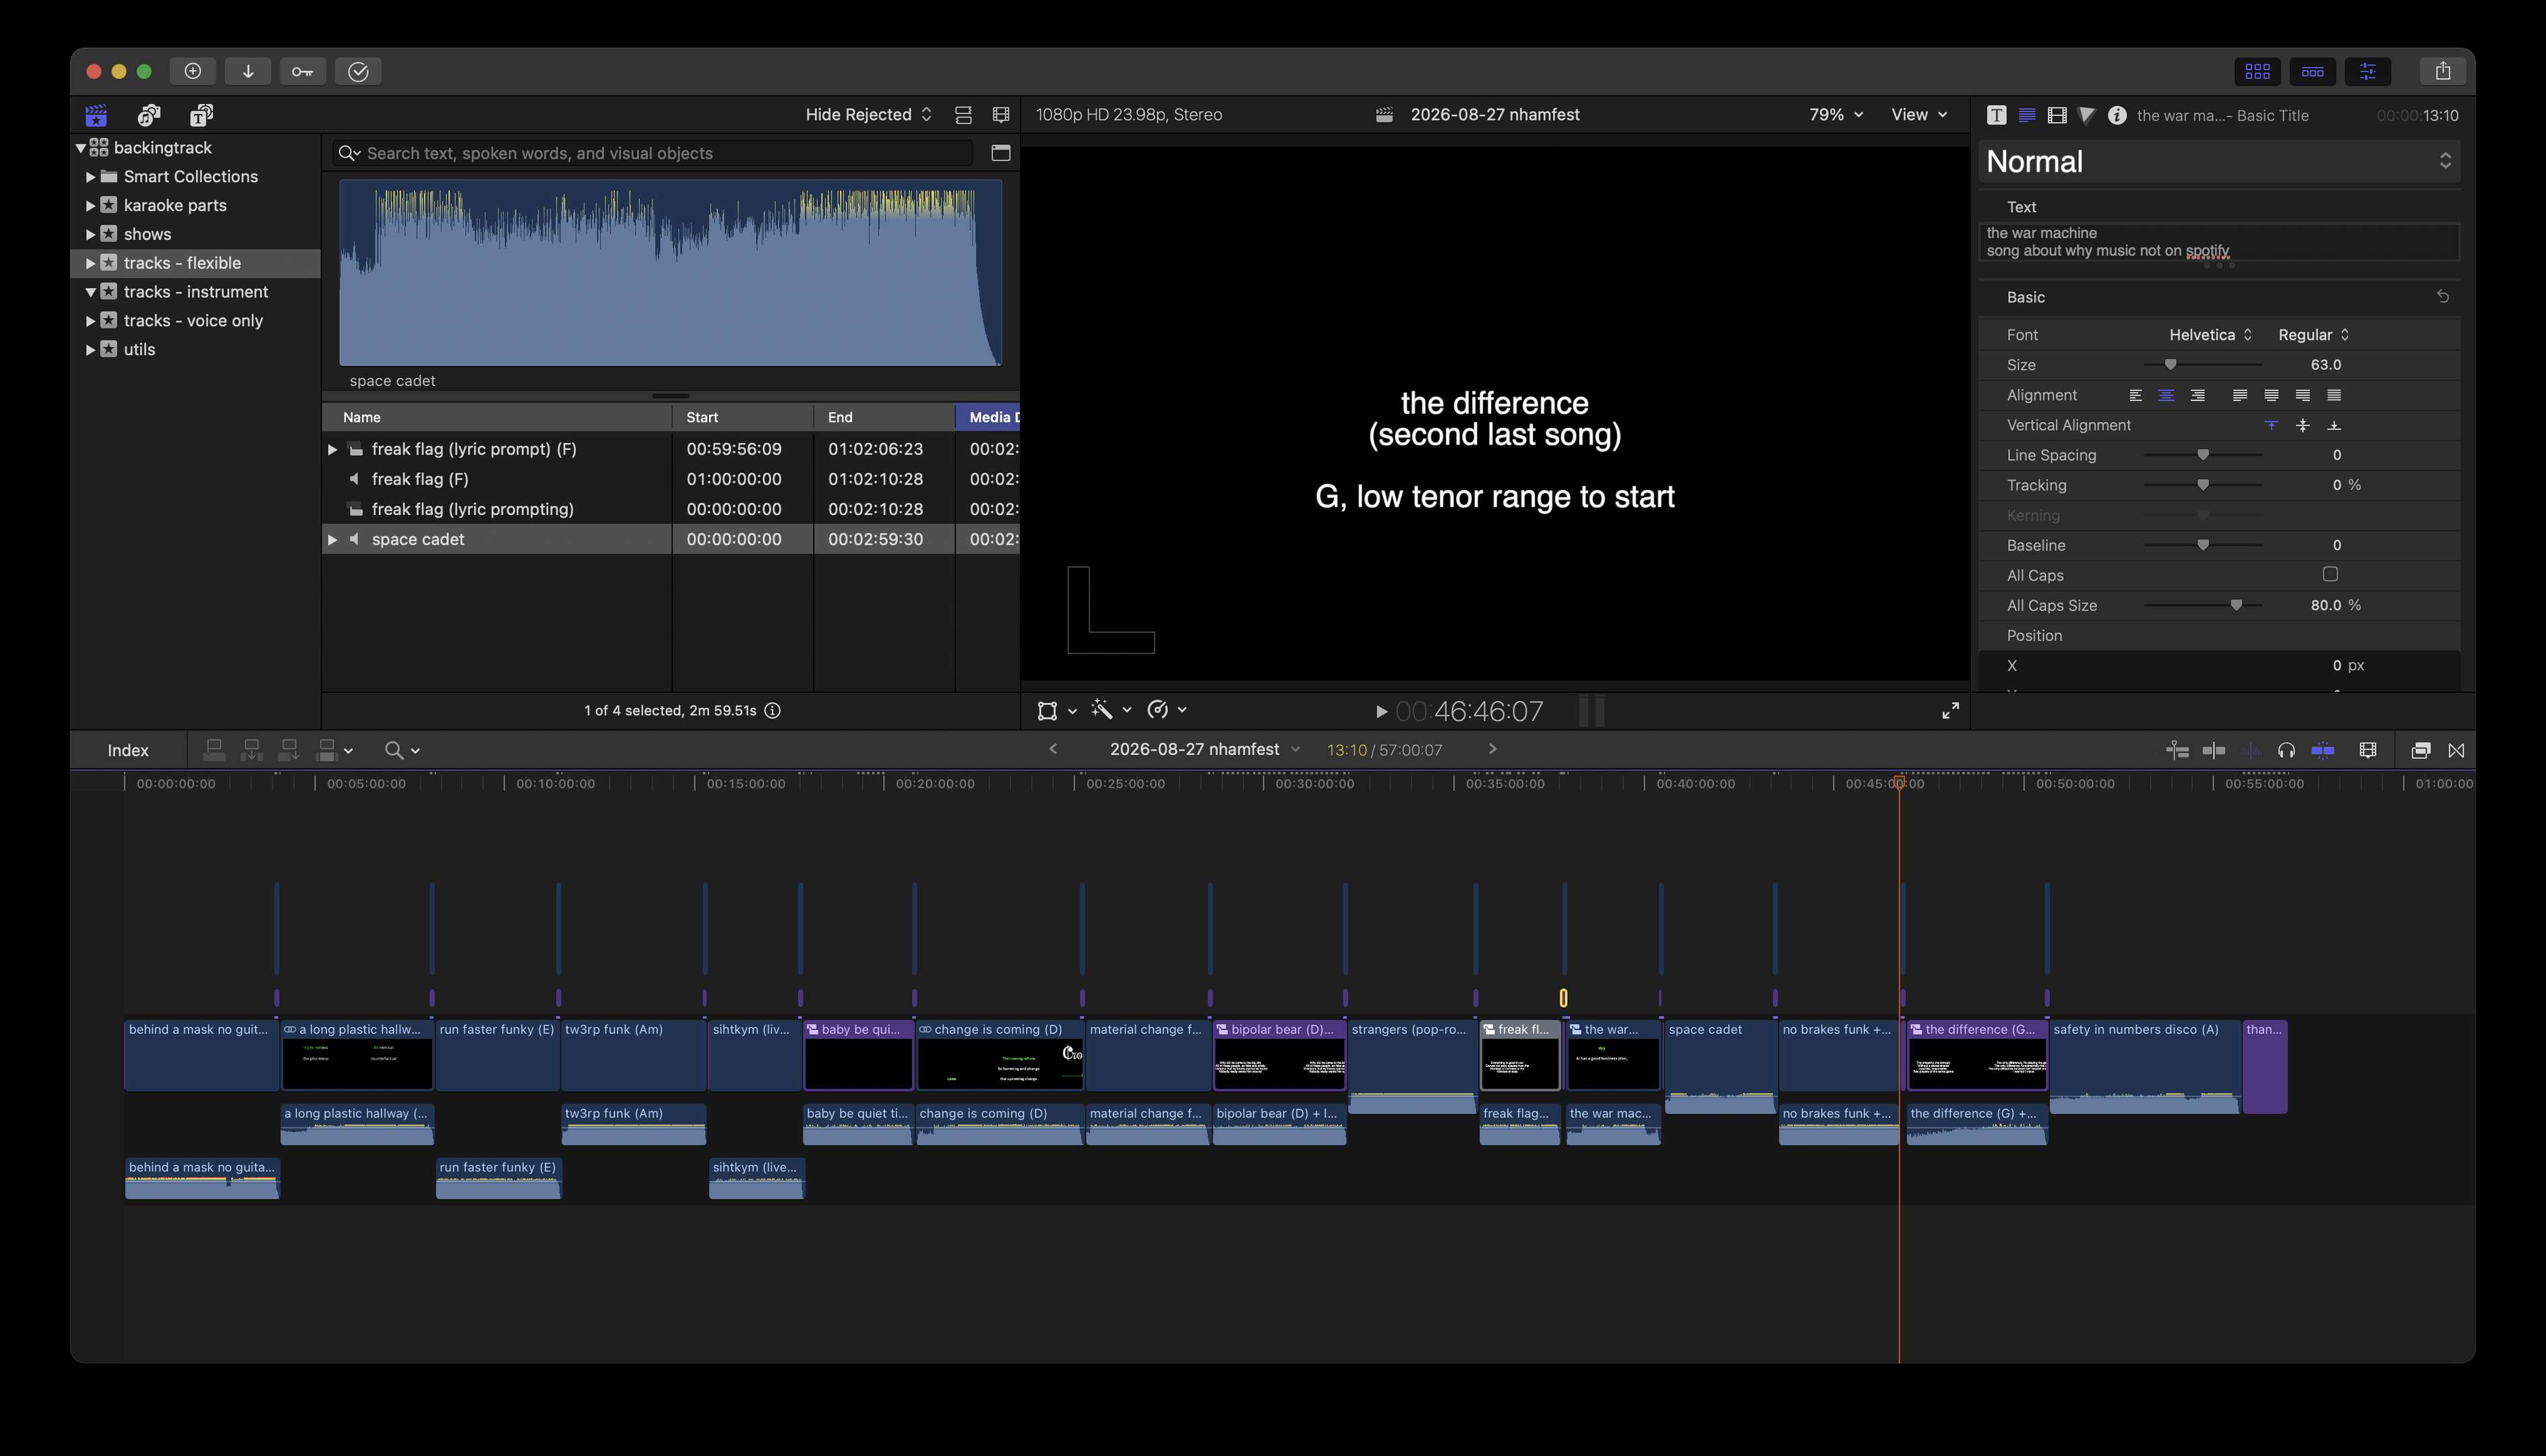The image size is (2546, 1456).
Task: Expand the shows event
Action: [90, 234]
